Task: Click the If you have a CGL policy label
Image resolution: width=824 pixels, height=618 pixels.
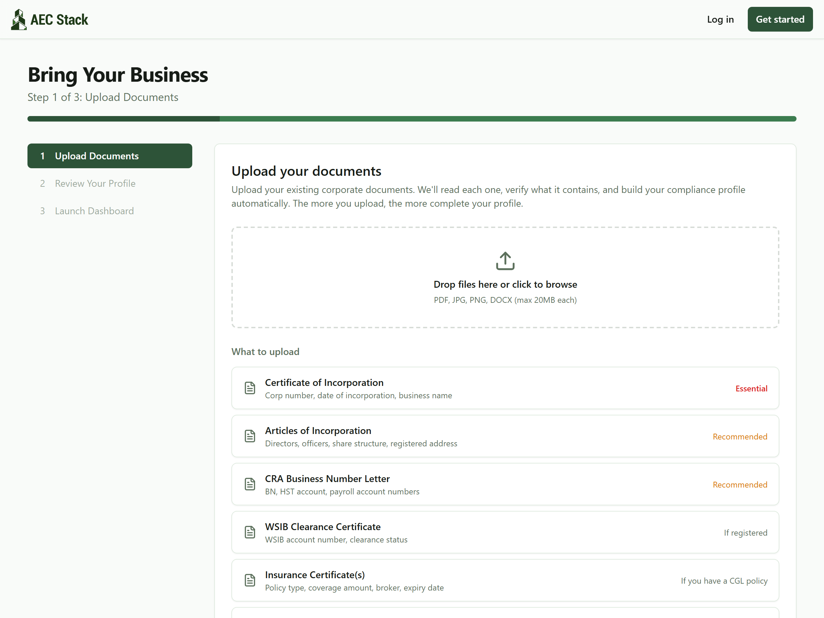Action: point(724,581)
